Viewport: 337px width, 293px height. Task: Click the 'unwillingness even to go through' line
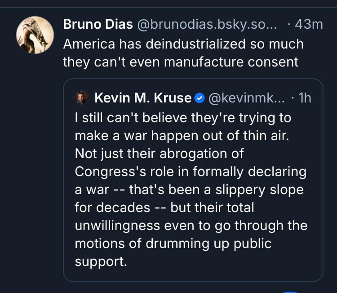click(191, 226)
